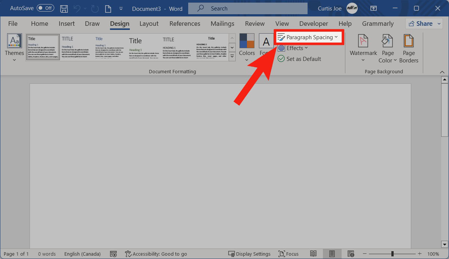Switch to Read Mode view icon

click(x=314, y=254)
